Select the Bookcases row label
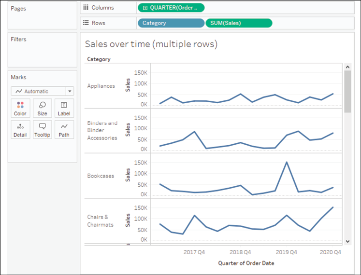Image resolution: width=361 pixels, height=275 pixels. 101,176
